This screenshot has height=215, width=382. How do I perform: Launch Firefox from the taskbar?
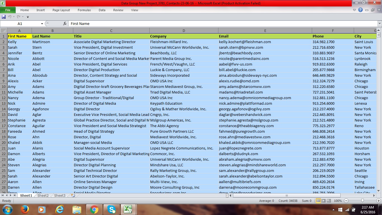click(25, 209)
